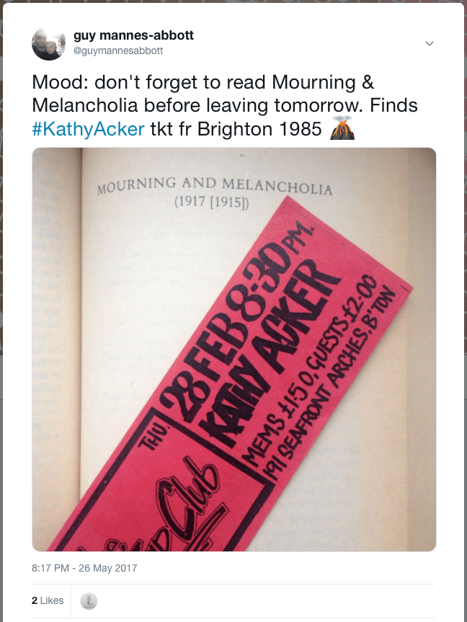
Task: Expand the tweet options chevron
Action: point(430,43)
